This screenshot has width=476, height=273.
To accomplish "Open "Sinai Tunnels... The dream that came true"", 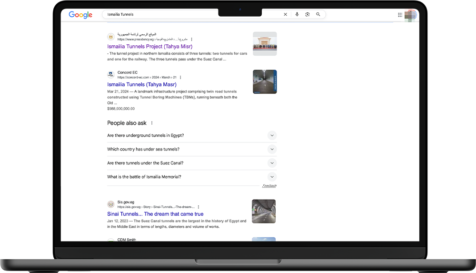I will (155, 214).
